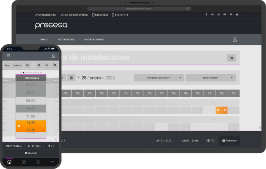Open the INSTALACIONES menu item
The image size is (266, 169).
pos(94,40)
